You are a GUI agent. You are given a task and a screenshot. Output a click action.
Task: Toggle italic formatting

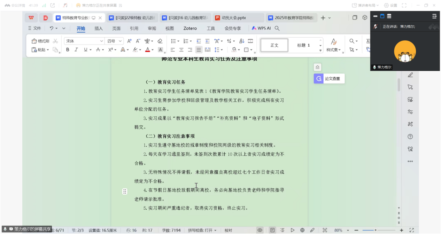click(x=76, y=50)
